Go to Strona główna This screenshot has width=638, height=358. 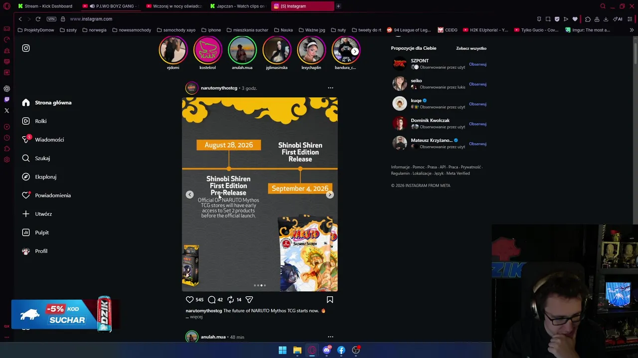click(x=47, y=102)
